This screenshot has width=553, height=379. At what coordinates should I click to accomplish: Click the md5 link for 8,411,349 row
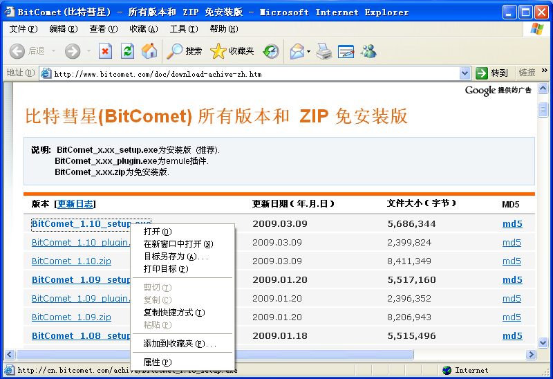click(x=512, y=261)
